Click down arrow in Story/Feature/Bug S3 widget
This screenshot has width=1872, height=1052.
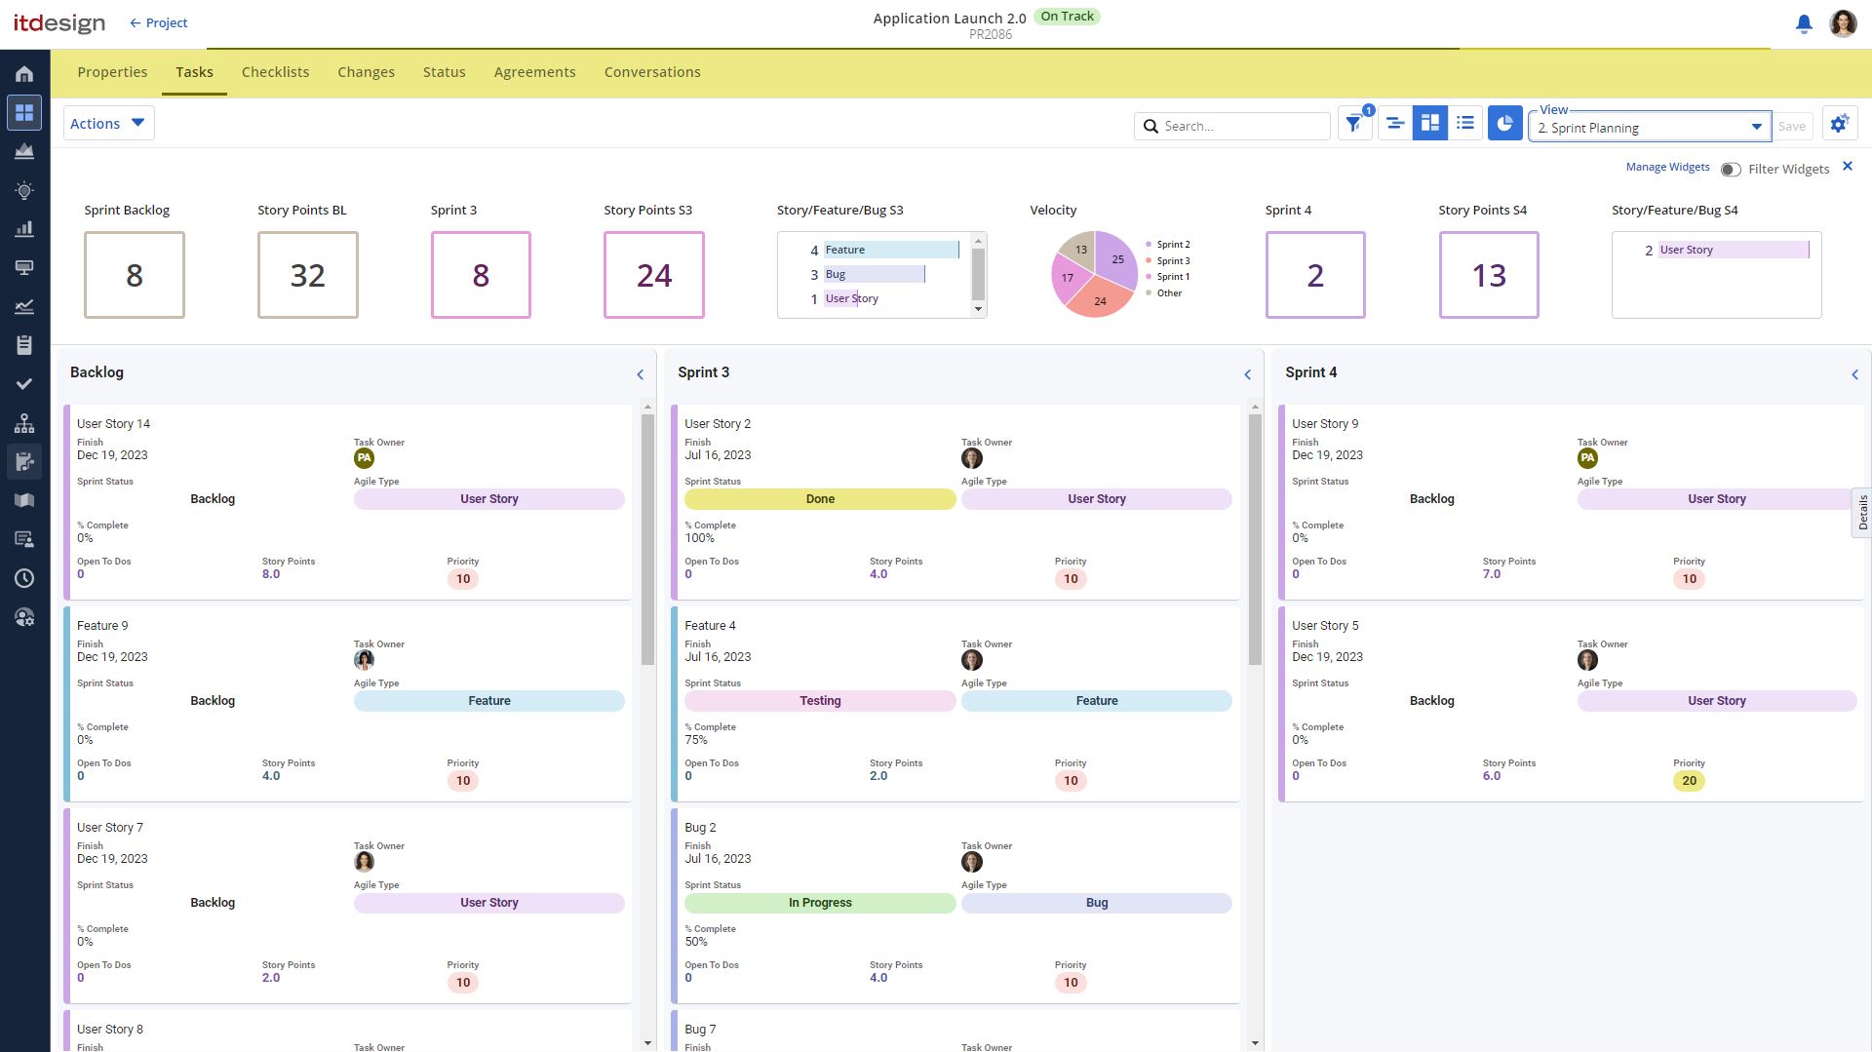tap(979, 310)
